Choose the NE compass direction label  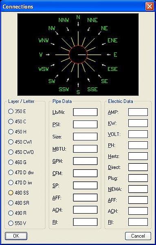104,28
